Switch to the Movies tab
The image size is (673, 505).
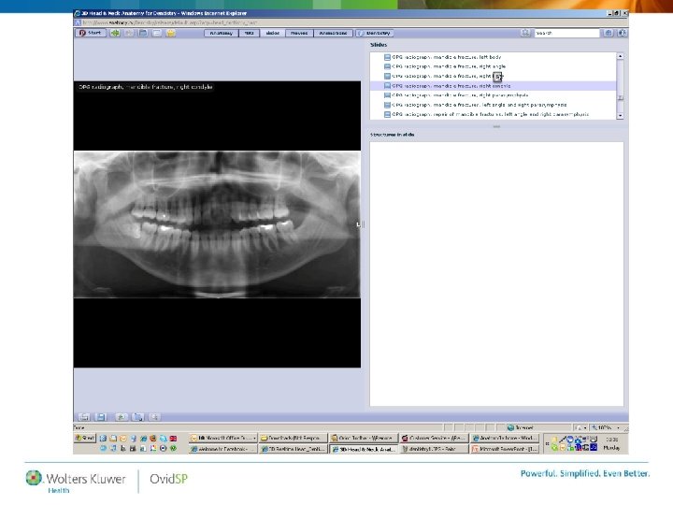299,33
